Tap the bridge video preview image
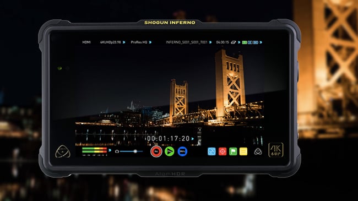This screenshot has height=201, width=358. (x=170, y=96)
